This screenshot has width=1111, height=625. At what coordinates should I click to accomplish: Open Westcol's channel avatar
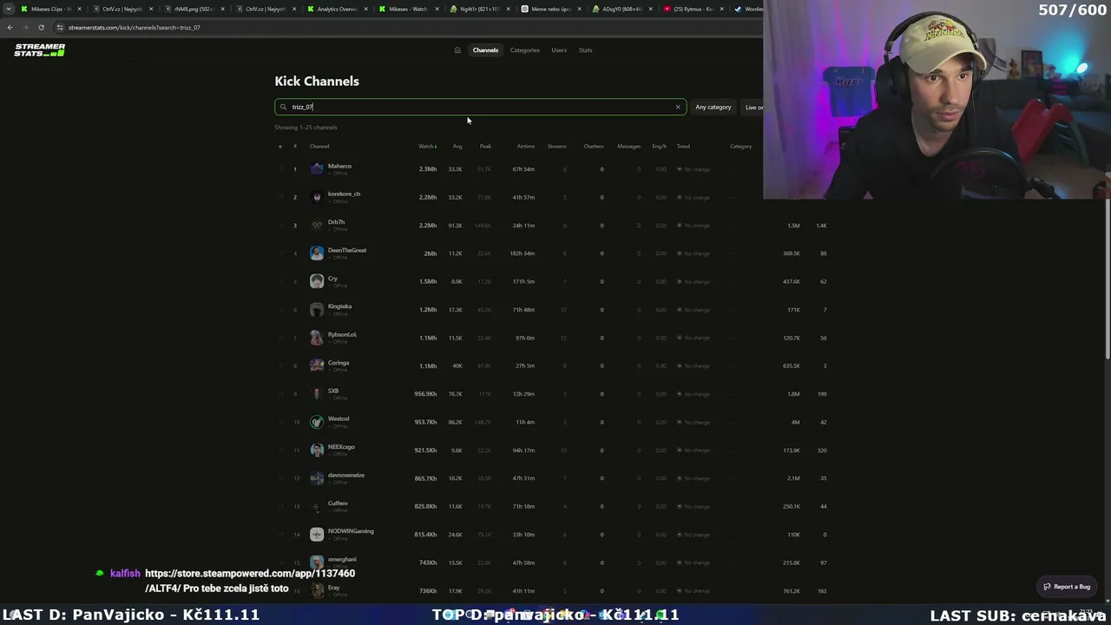pyautogui.click(x=317, y=422)
